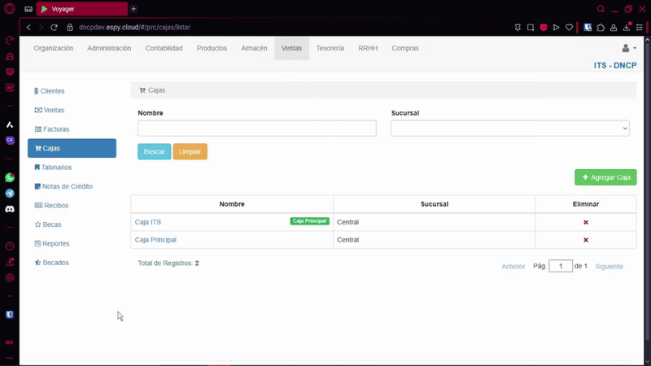Click the Nombre text field

[x=256, y=129]
